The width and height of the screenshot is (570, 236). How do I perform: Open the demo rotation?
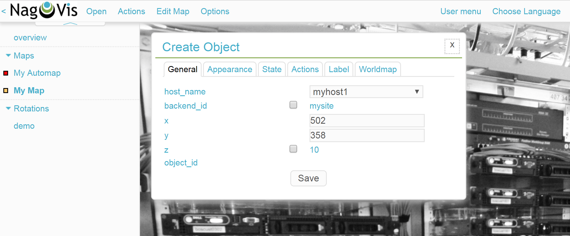point(24,126)
